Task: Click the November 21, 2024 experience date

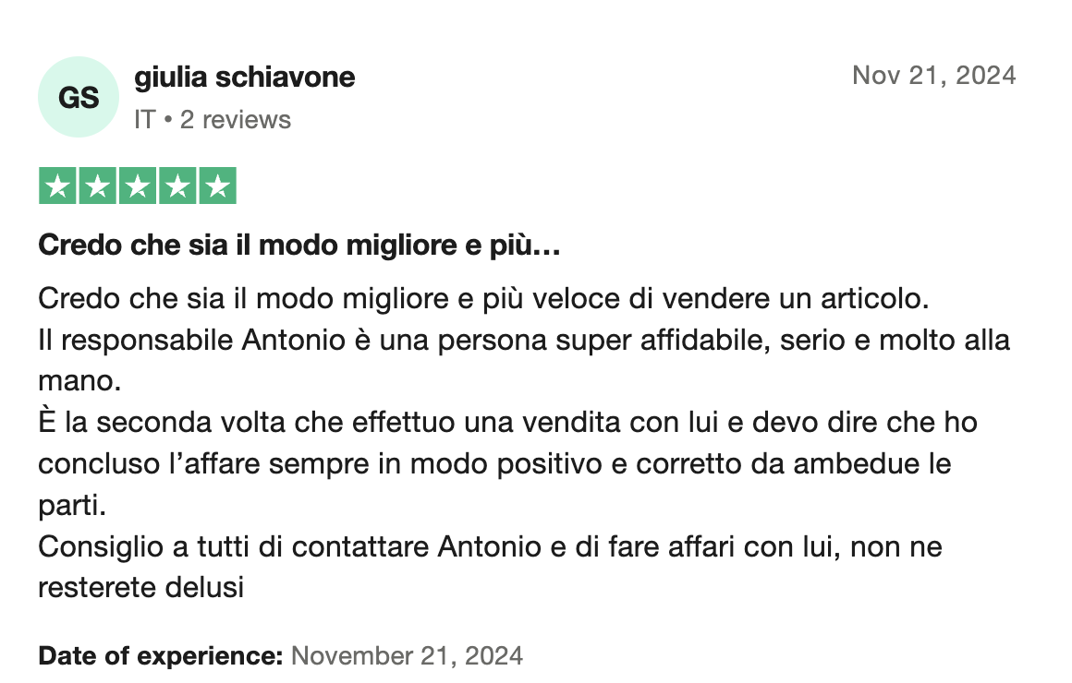Action: (x=407, y=656)
